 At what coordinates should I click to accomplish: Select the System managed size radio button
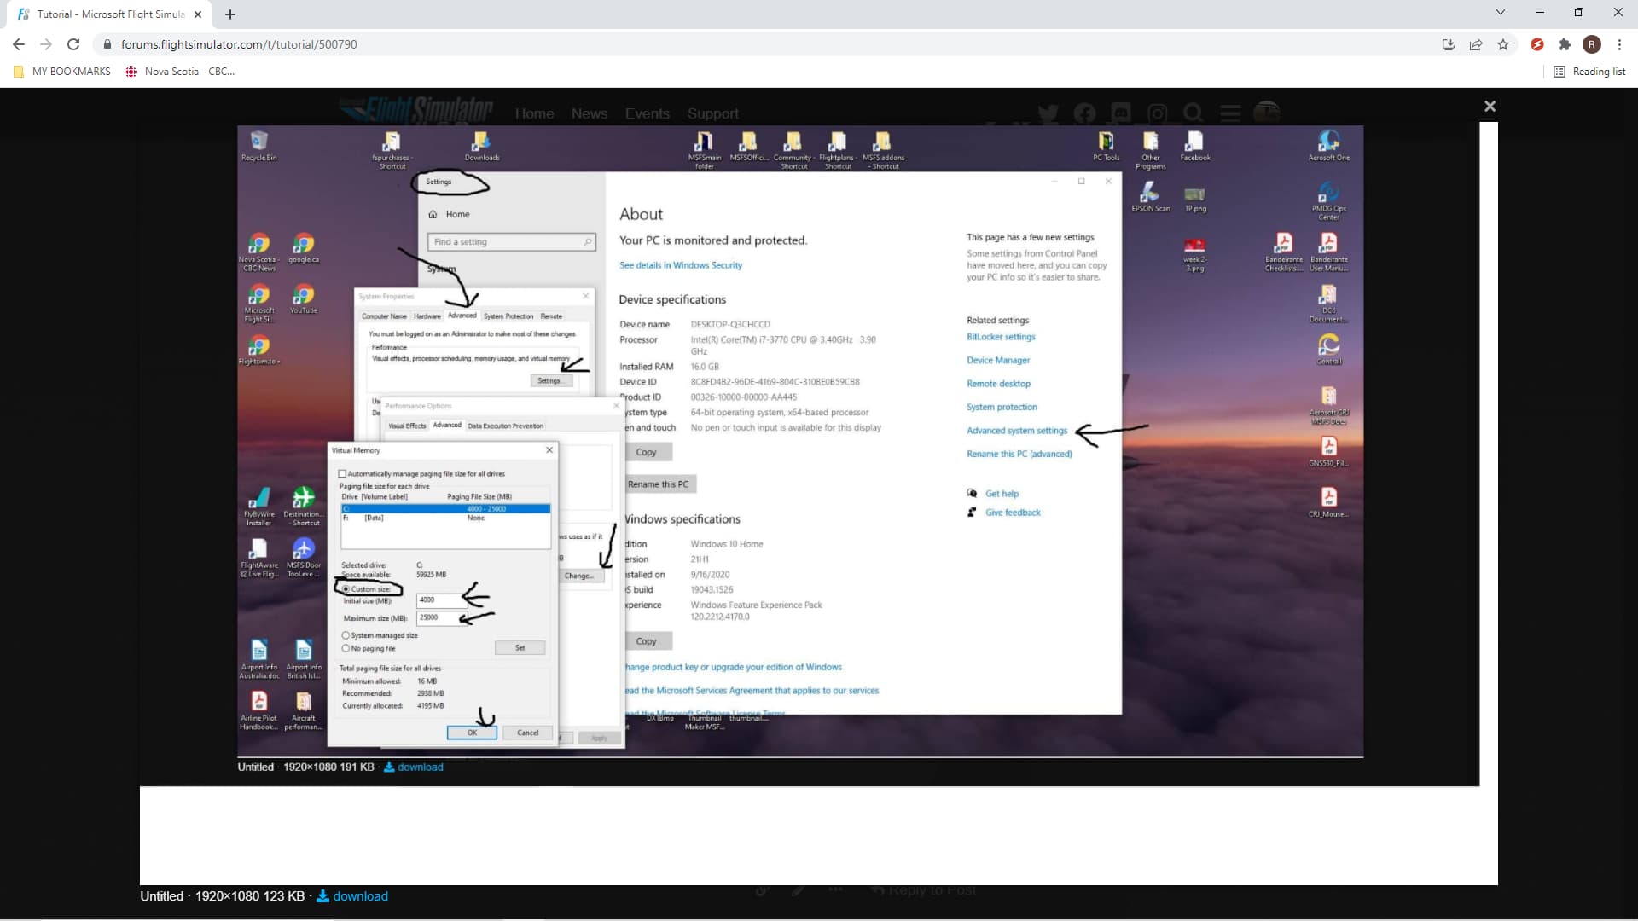[346, 635]
